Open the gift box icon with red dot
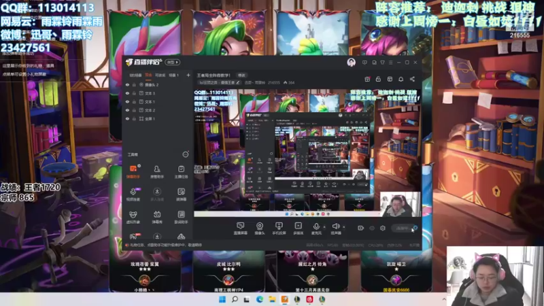This screenshot has width=544, height=306. [x=367, y=79]
